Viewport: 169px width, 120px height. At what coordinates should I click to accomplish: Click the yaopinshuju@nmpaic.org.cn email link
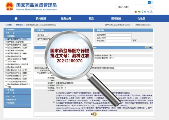[68, 108]
